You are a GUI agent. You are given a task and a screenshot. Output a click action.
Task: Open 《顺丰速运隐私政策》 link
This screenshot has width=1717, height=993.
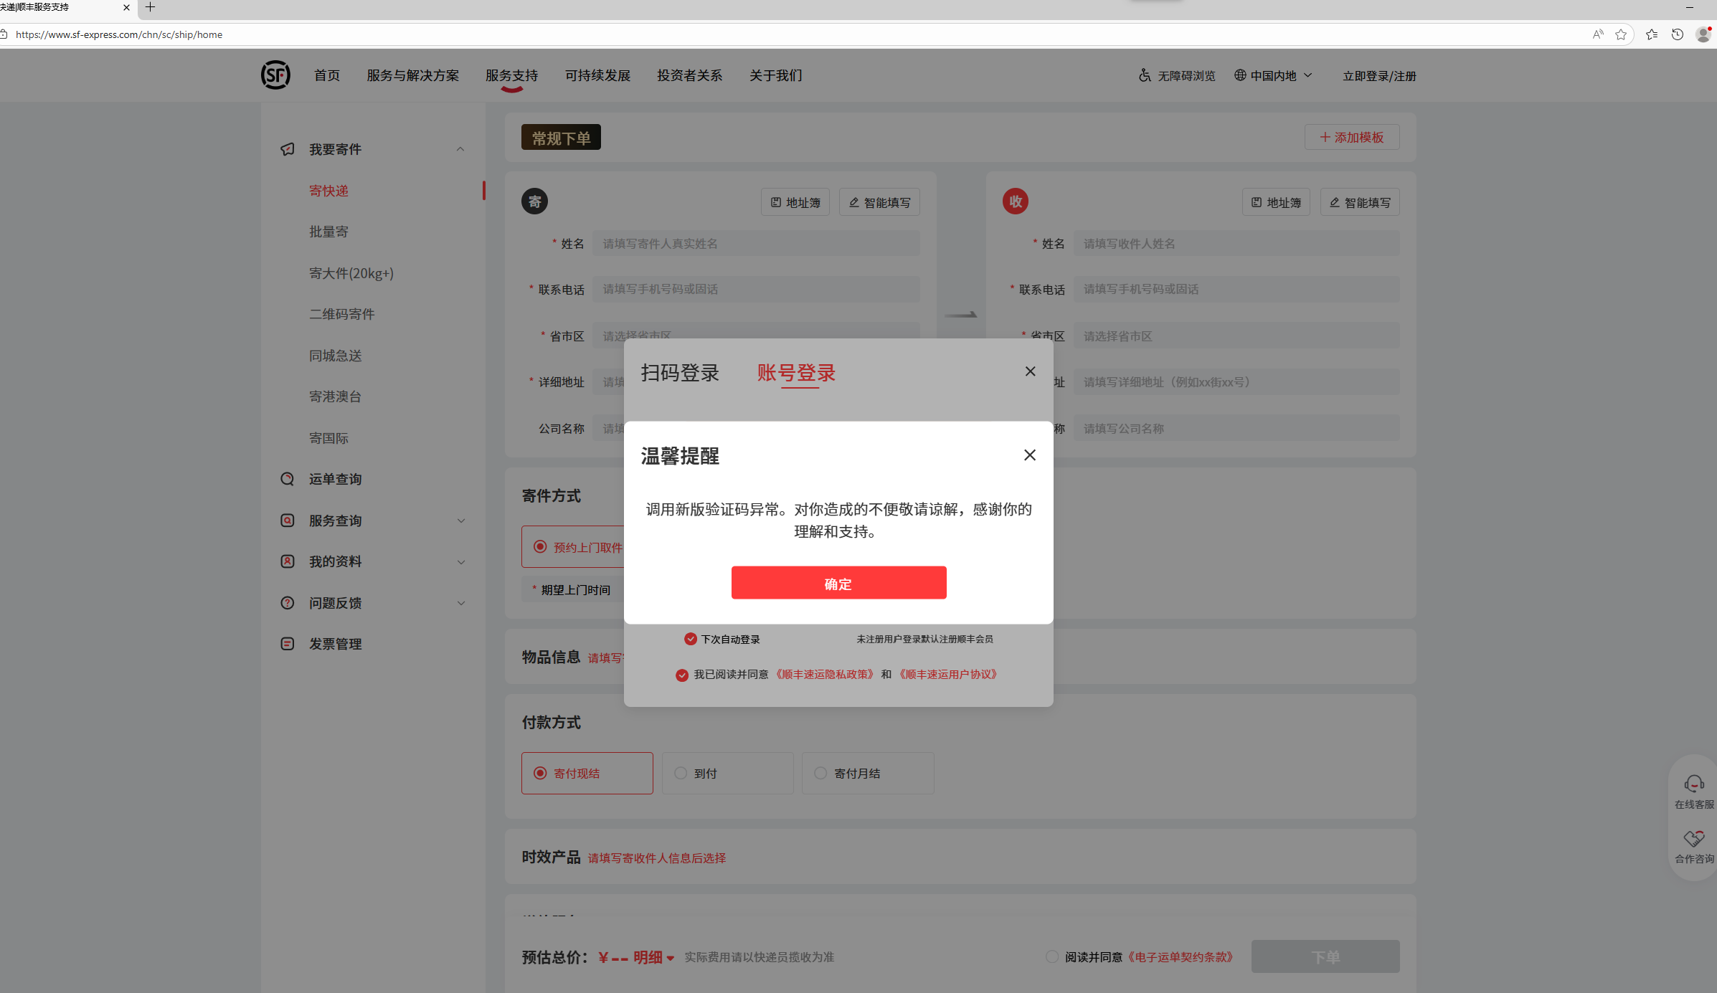coord(824,674)
